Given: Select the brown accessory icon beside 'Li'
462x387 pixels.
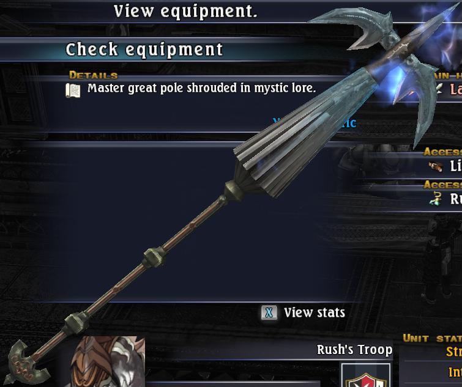Looking at the screenshot, I should pyautogui.click(x=436, y=166).
